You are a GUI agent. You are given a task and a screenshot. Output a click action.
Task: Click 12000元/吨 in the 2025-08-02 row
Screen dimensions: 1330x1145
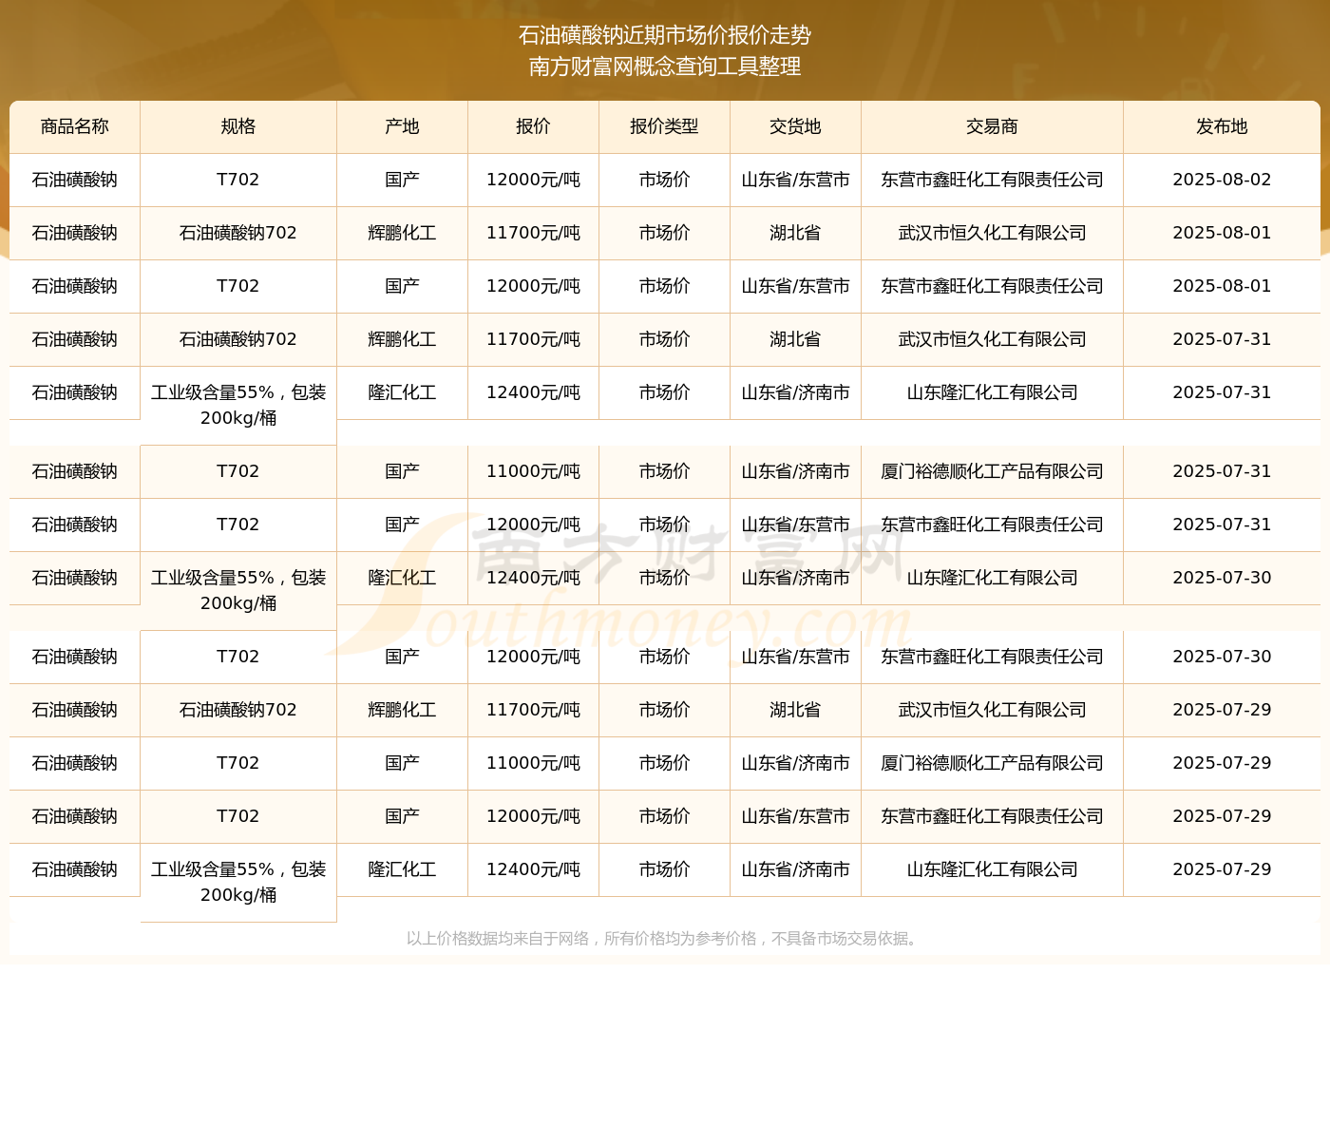coord(533,180)
